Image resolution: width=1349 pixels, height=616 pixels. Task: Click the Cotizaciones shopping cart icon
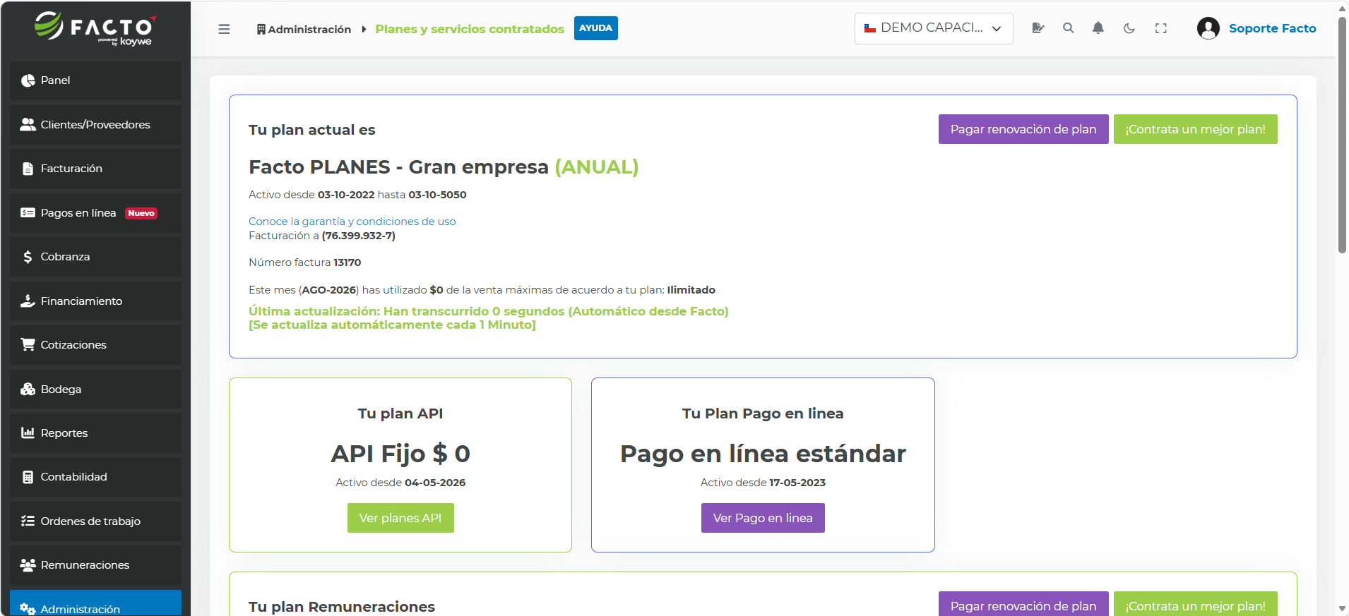tap(28, 344)
